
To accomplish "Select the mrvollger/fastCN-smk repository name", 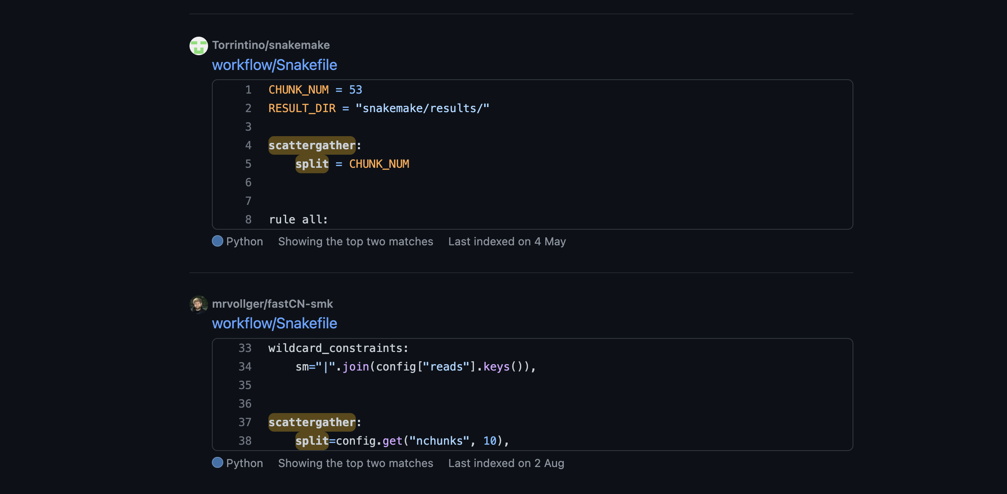I will click(x=273, y=304).
